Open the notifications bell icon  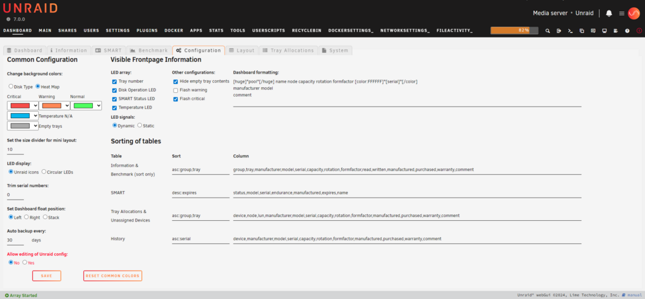coord(609,13)
